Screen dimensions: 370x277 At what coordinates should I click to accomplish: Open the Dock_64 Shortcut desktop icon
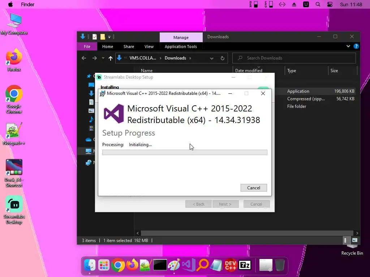14,173
